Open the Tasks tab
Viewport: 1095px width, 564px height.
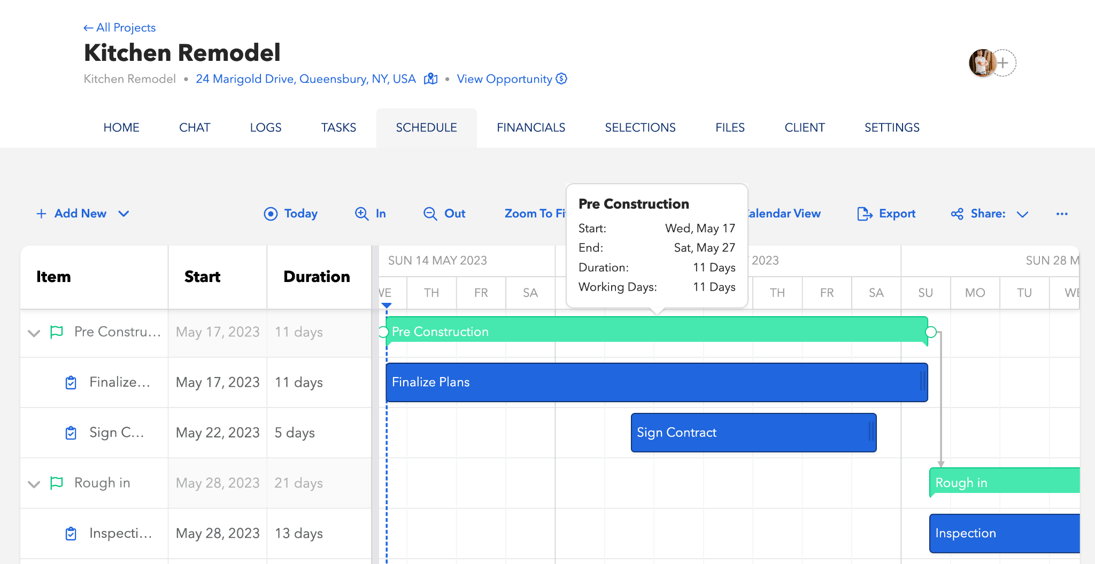coord(338,128)
